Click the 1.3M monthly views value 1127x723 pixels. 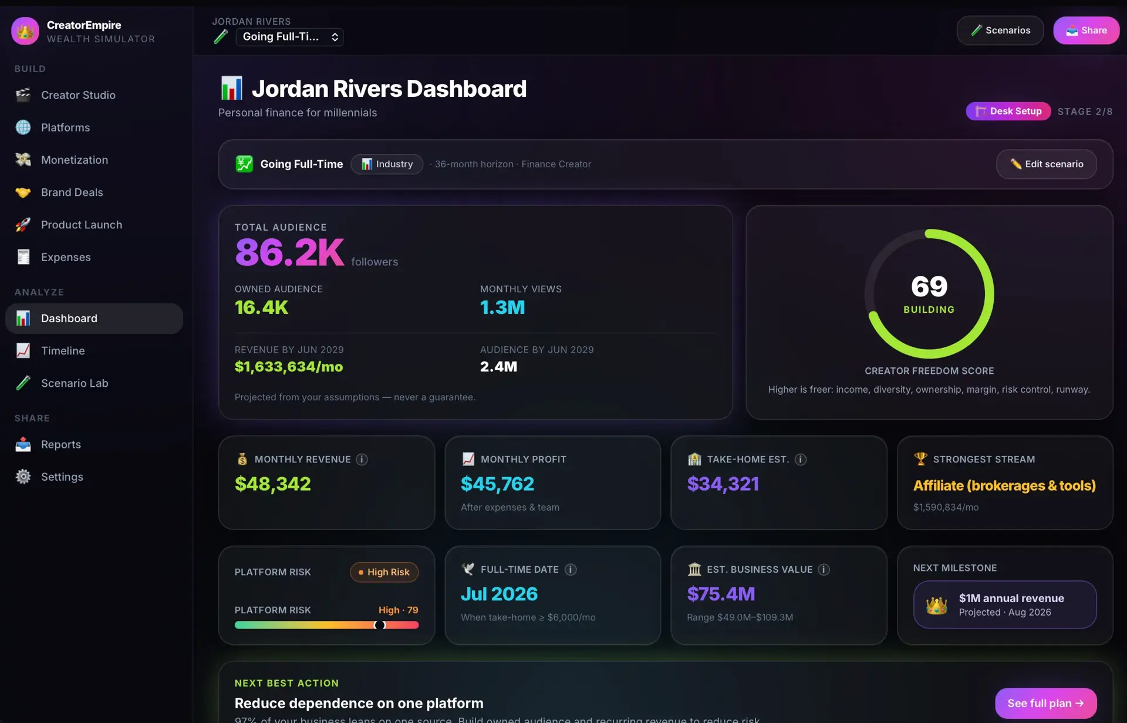click(502, 308)
